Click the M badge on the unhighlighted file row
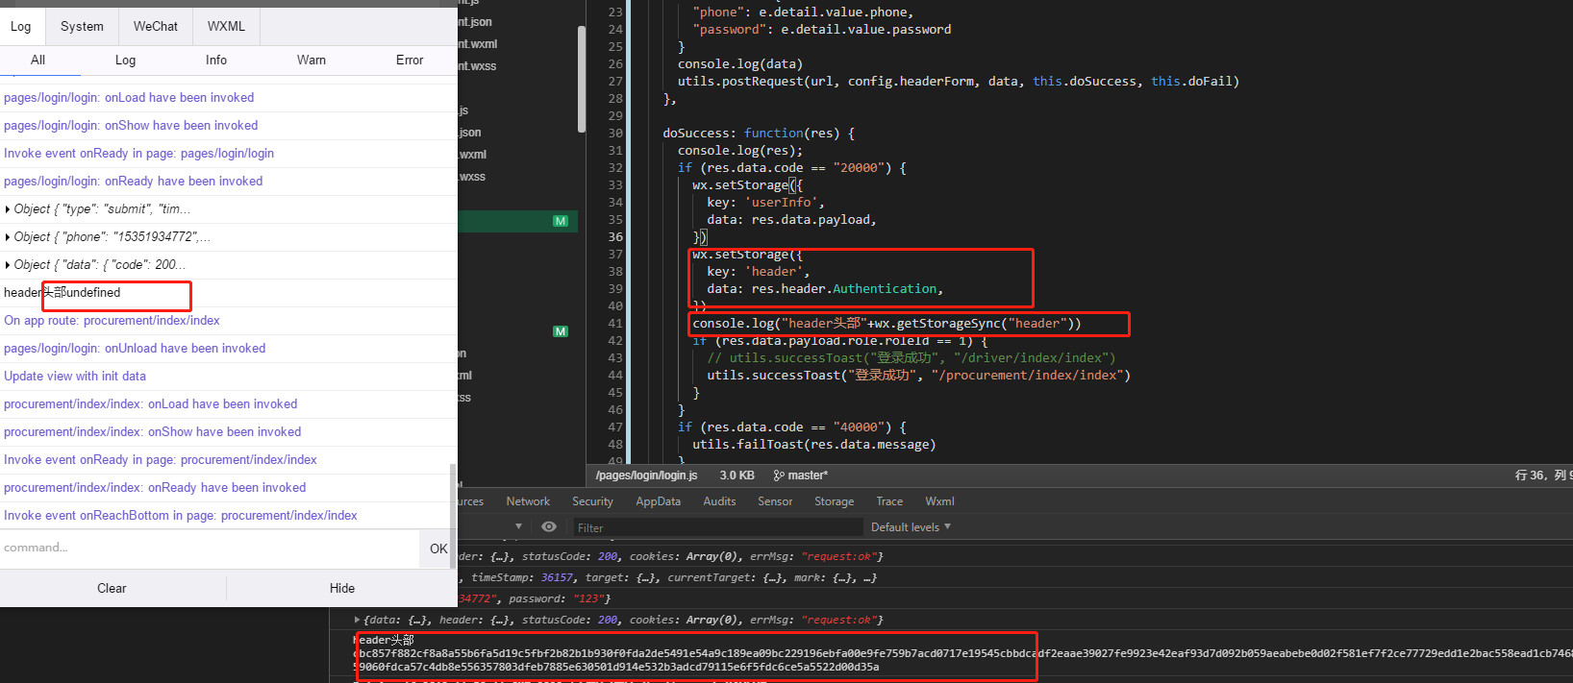 click(x=561, y=331)
